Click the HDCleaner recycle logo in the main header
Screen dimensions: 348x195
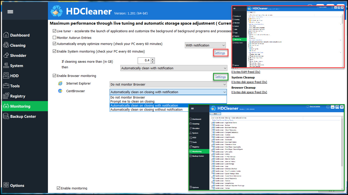(x=57, y=11)
